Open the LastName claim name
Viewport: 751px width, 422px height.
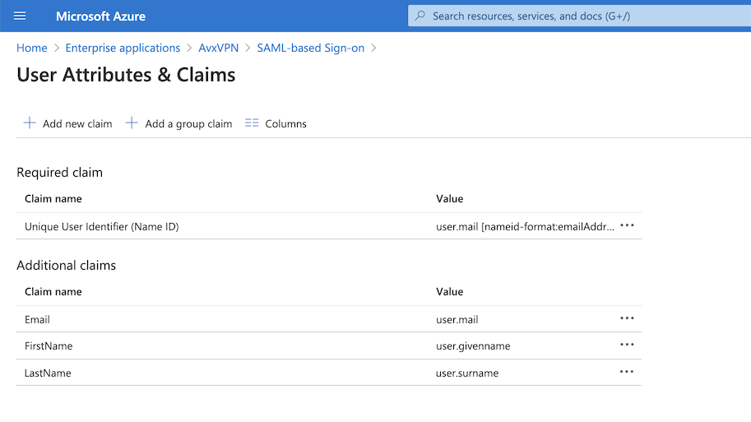pos(48,373)
